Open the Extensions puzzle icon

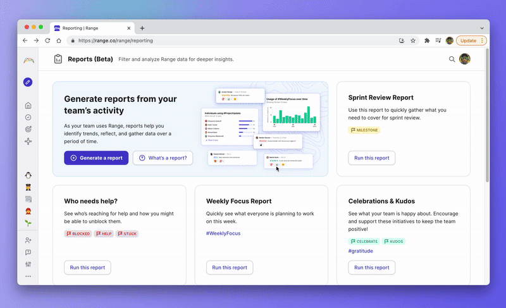click(427, 40)
